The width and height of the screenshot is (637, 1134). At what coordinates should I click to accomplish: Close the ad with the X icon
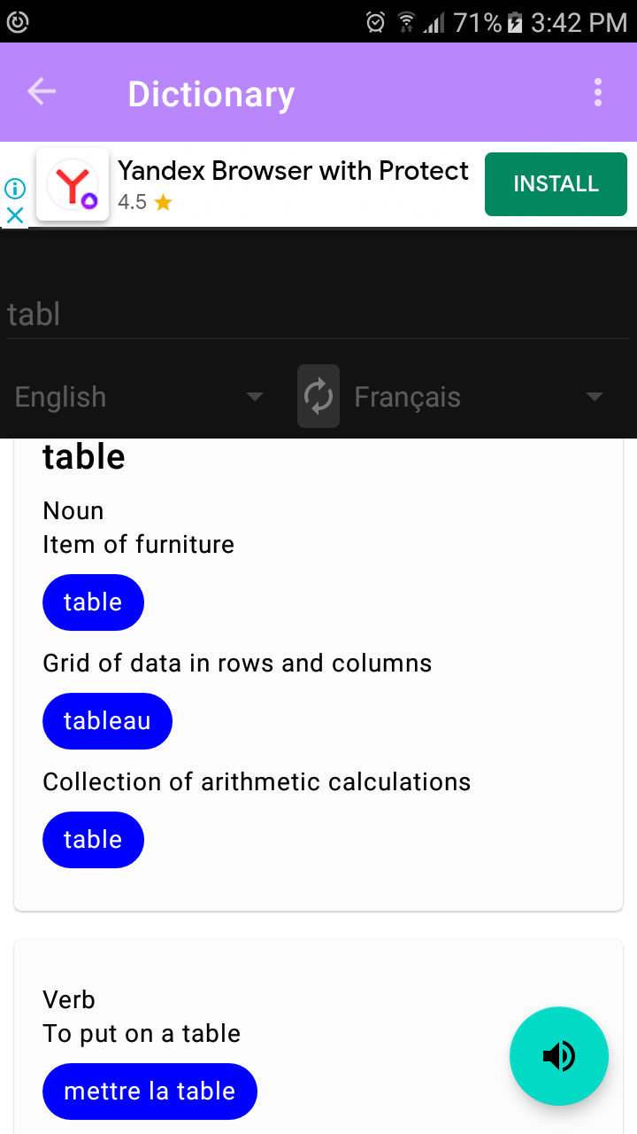(x=15, y=214)
